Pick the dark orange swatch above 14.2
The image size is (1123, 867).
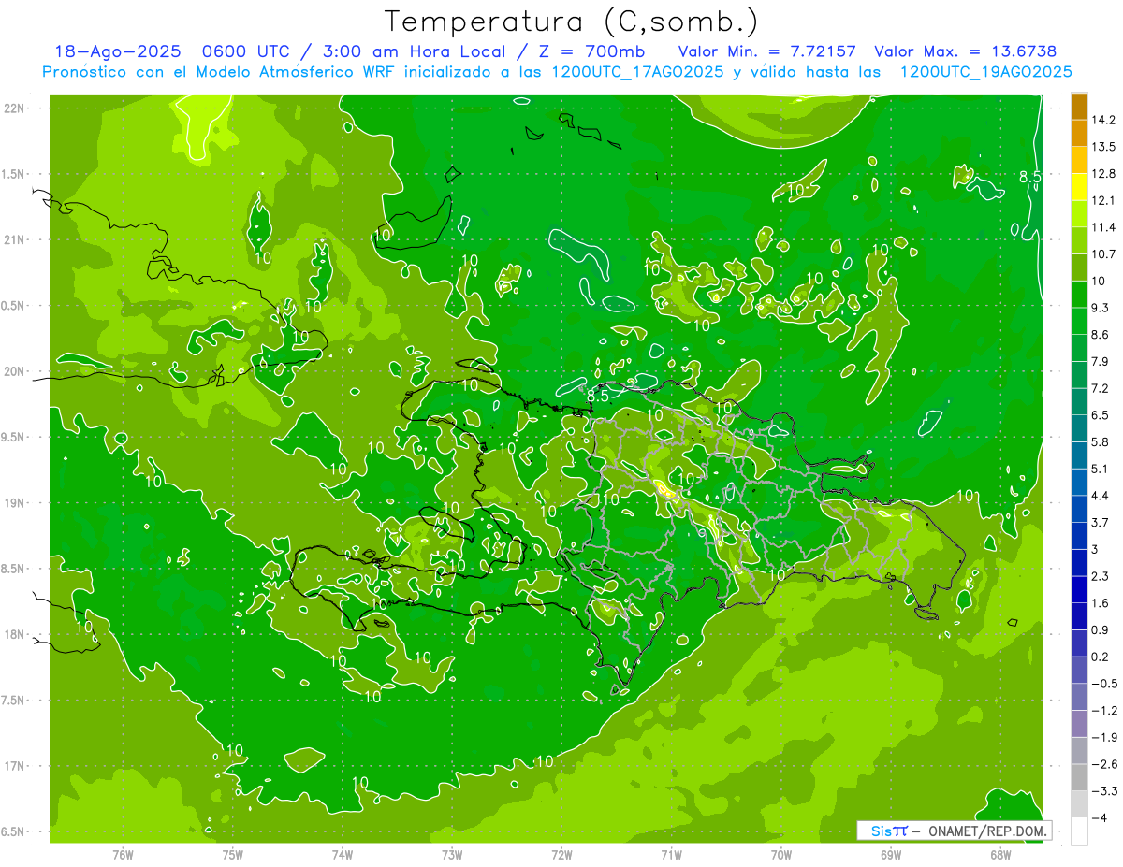(x=1079, y=107)
